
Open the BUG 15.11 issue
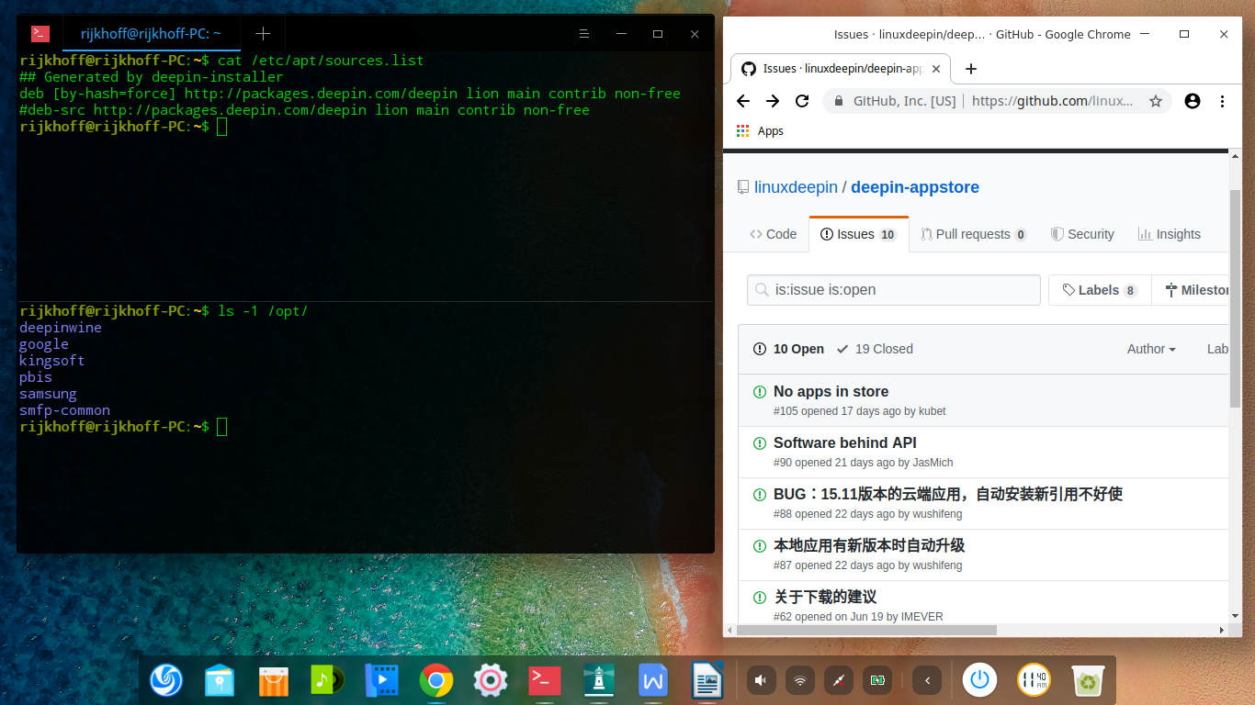(x=948, y=494)
